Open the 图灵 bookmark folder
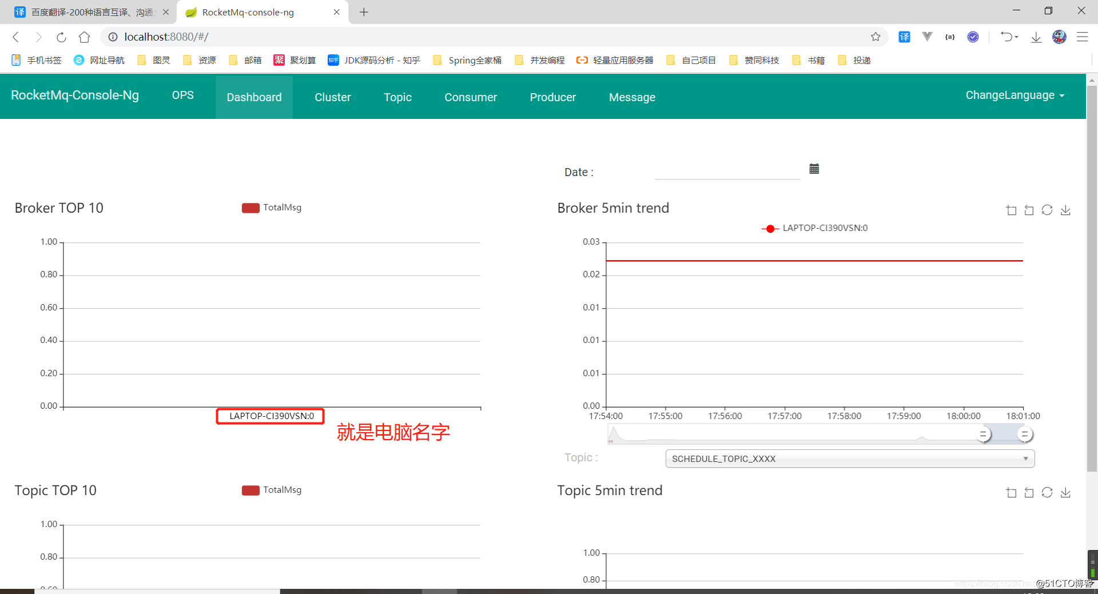1098x594 pixels. tap(153, 60)
